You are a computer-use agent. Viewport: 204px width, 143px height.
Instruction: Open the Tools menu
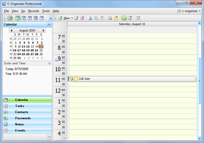[46, 11]
